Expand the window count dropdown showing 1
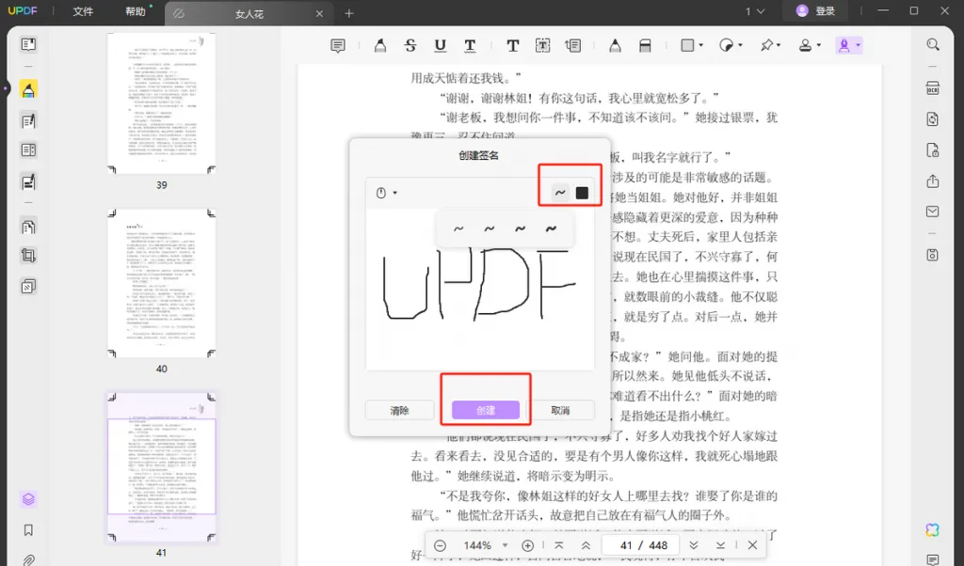 pyautogui.click(x=755, y=11)
